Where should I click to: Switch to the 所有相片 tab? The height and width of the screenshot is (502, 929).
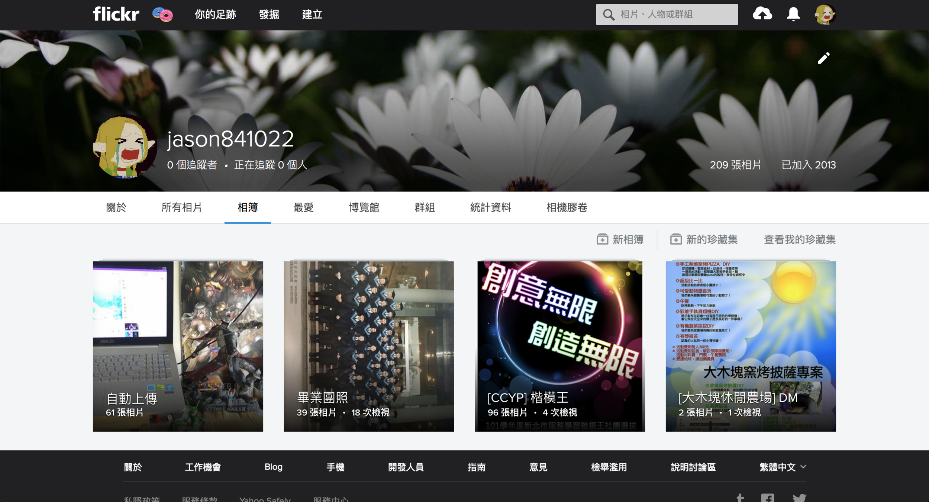click(181, 207)
